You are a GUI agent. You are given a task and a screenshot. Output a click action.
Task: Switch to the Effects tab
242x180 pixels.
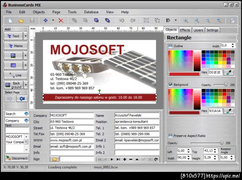click(185, 30)
